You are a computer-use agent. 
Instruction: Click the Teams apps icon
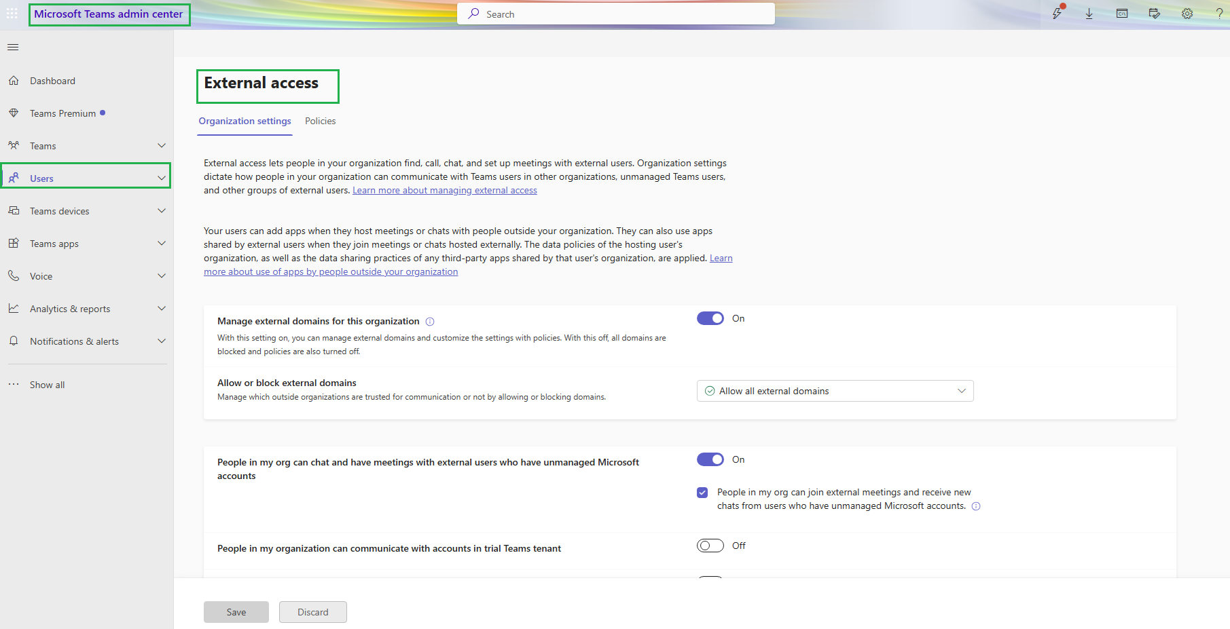pos(14,244)
